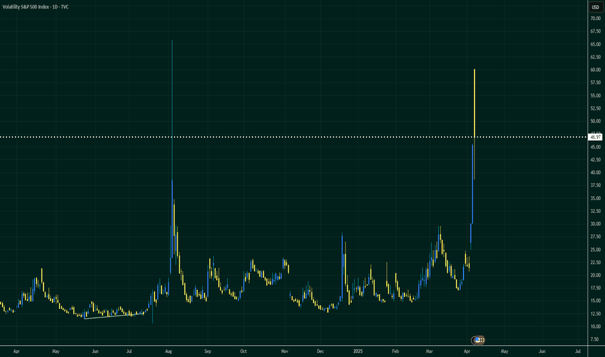This screenshot has height=357, width=605.
Task: Open the stacked event markers on the time axis
Action: [478, 340]
